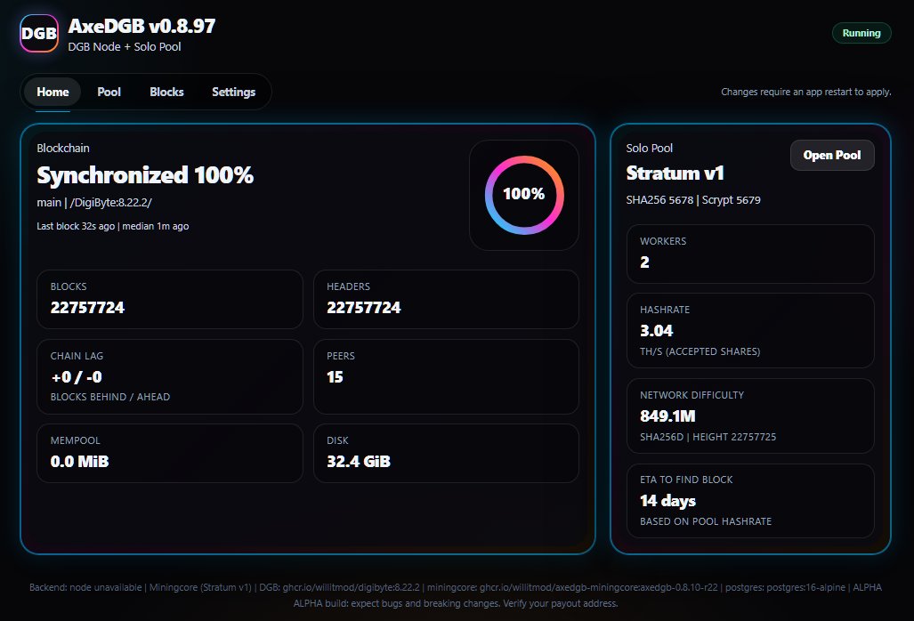Click the BLOCKS value 22757724
The width and height of the screenshot is (914, 621).
(x=87, y=308)
